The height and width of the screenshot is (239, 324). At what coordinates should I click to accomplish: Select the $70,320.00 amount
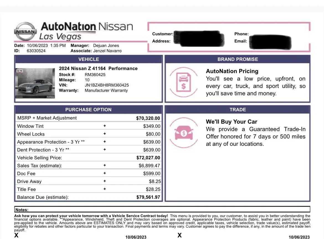(x=148, y=118)
